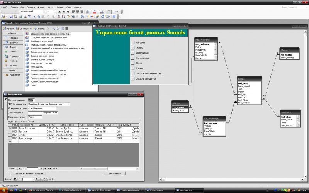Click the ФИО исполнителя input field
The image size is (309, 193).
coord(49,104)
